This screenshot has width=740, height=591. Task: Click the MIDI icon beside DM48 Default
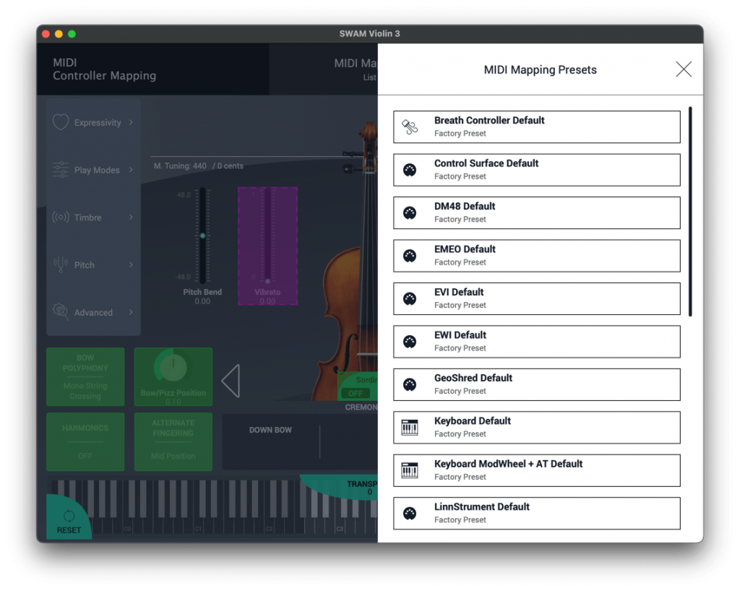410,213
